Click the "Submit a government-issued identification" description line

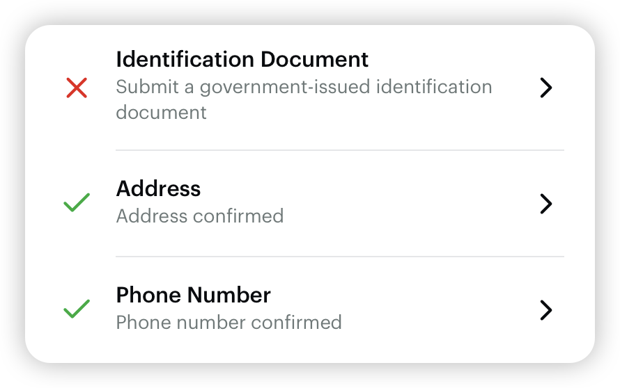(x=304, y=87)
